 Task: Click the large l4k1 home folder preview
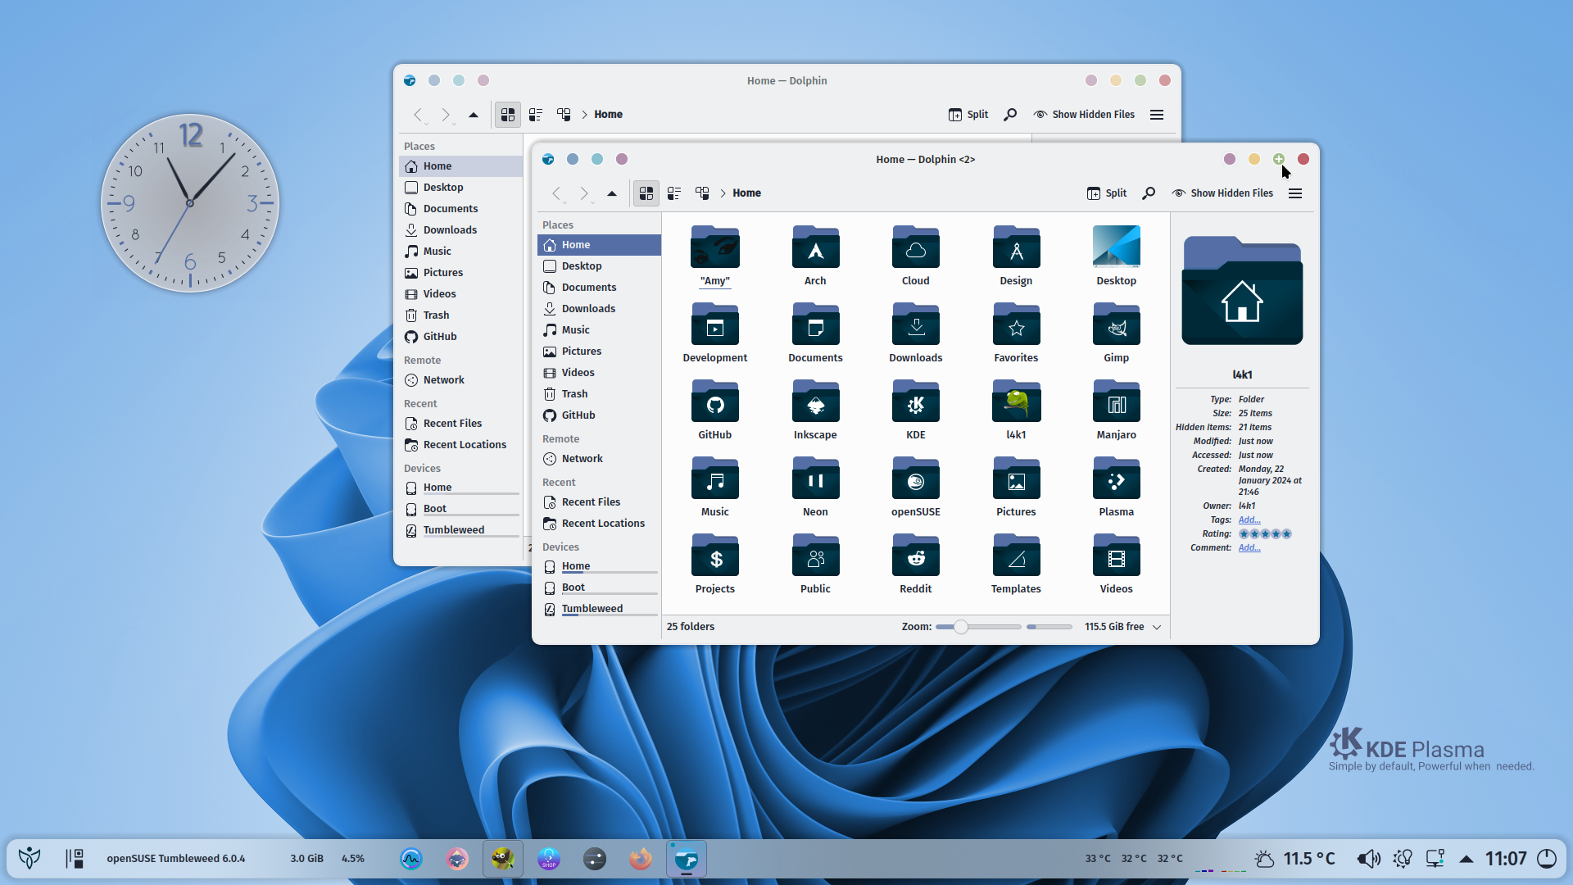[x=1242, y=290]
